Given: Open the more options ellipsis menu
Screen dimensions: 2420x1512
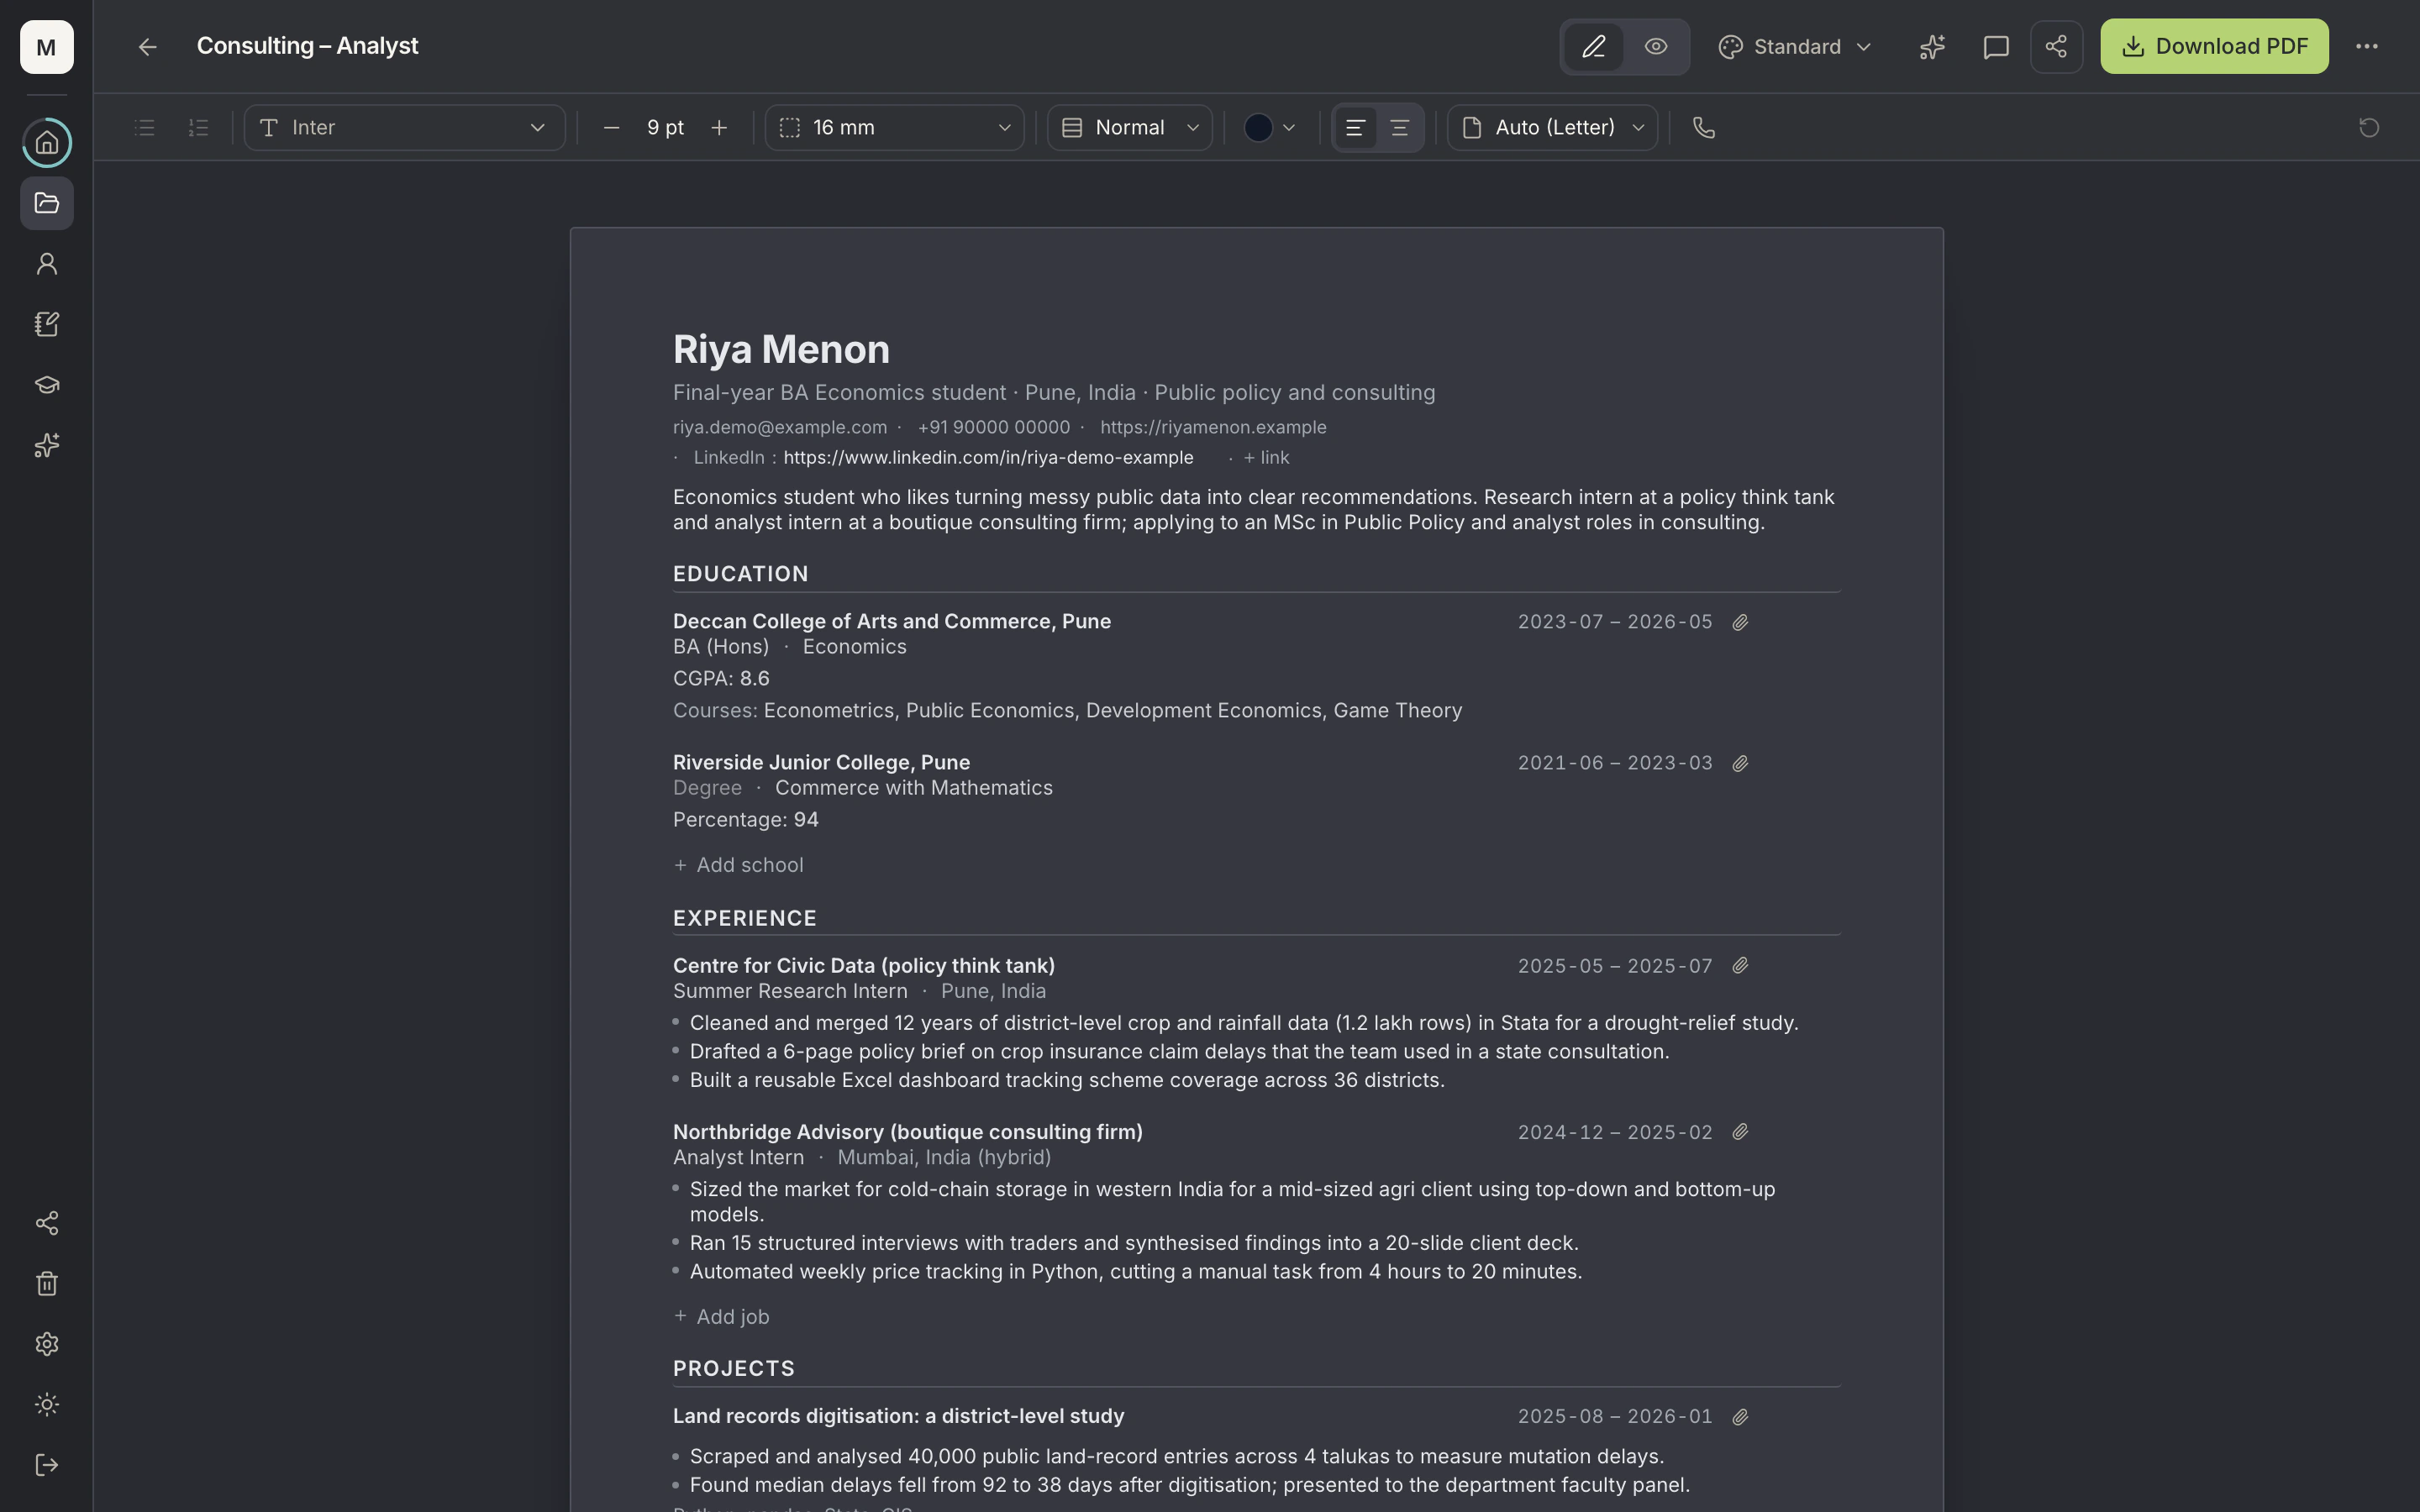Looking at the screenshot, I should click(x=2366, y=47).
